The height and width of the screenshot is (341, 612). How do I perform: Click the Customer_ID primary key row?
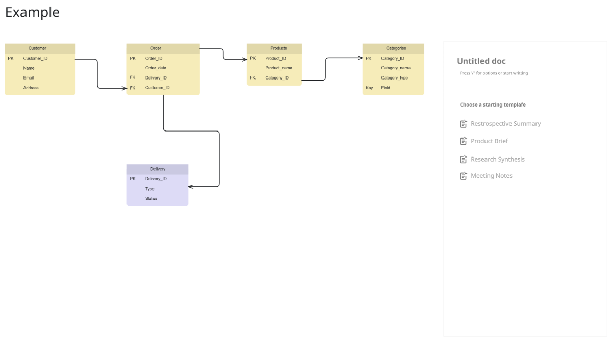coord(34,58)
